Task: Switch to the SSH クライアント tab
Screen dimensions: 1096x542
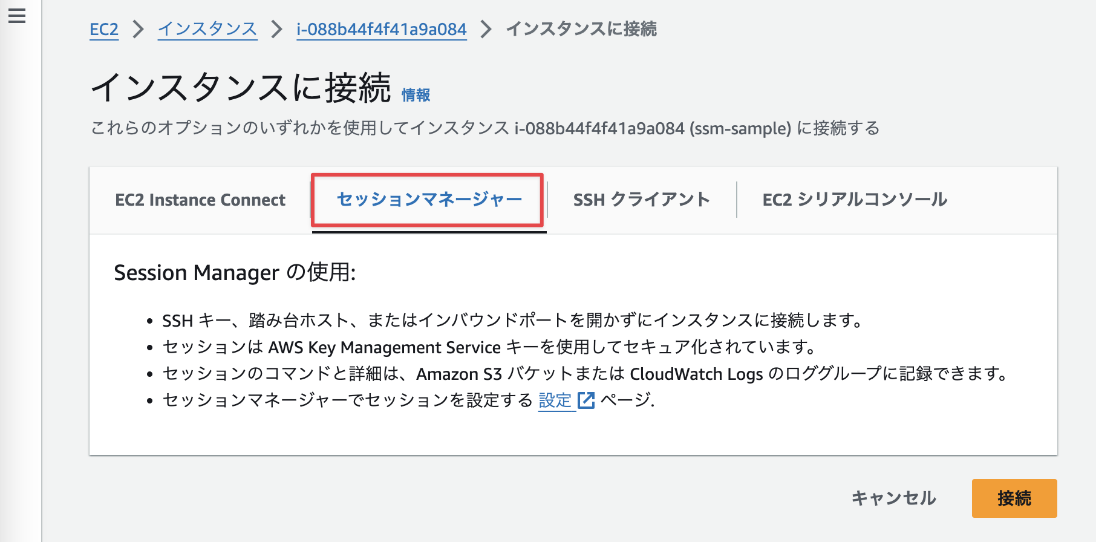Action: point(642,200)
